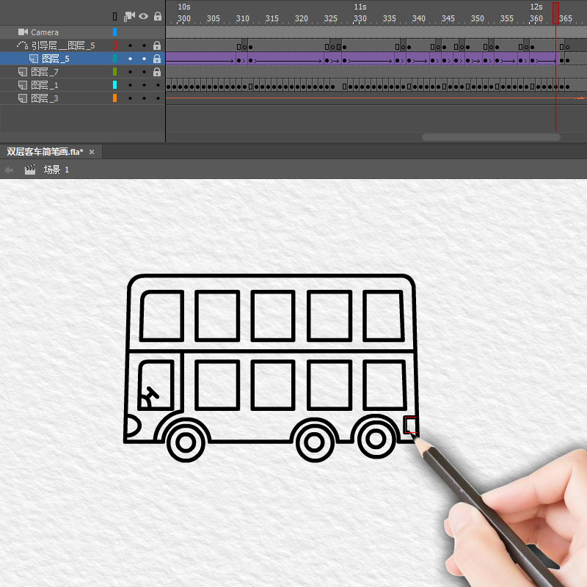Click the layer icon of 图层_3
This screenshot has width=587, height=587.
pyautogui.click(x=23, y=98)
